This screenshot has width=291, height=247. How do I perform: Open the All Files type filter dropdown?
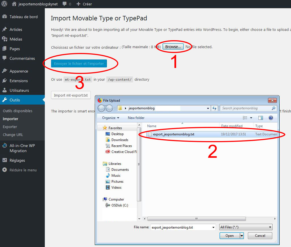click(x=246, y=227)
